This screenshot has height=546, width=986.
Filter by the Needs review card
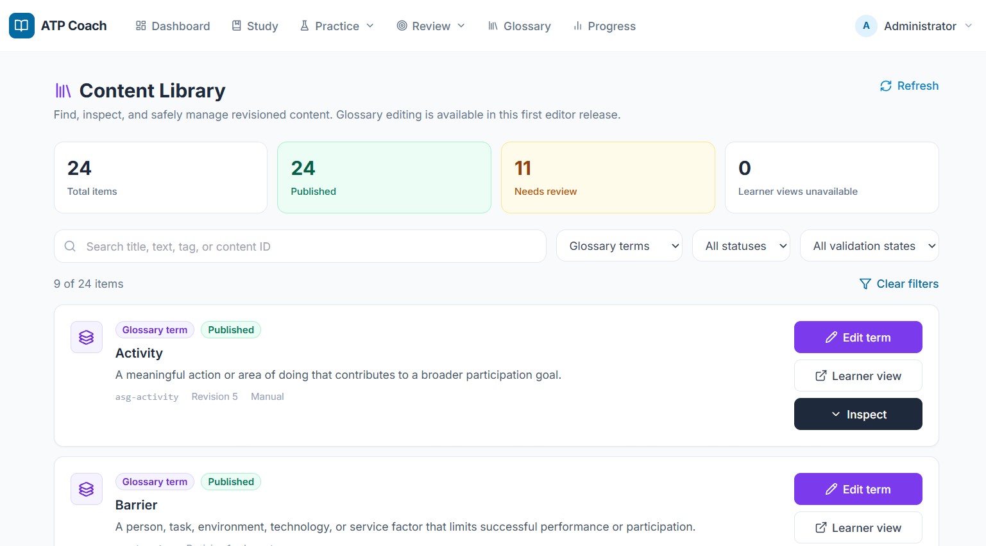608,178
